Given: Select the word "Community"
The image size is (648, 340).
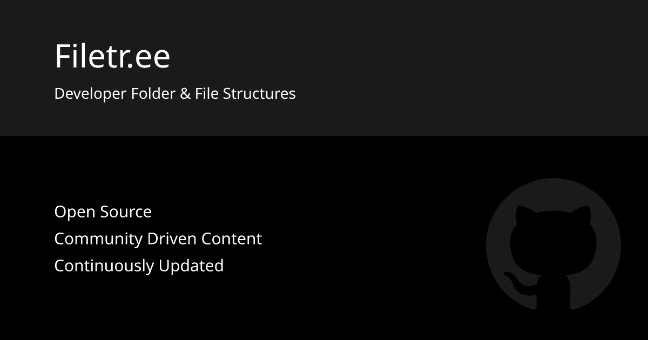Looking at the screenshot, I should pyautogui.click(x=98, y=239).
